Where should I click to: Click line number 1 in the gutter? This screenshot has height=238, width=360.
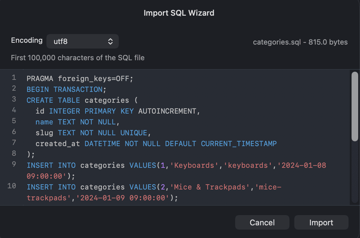14,77
